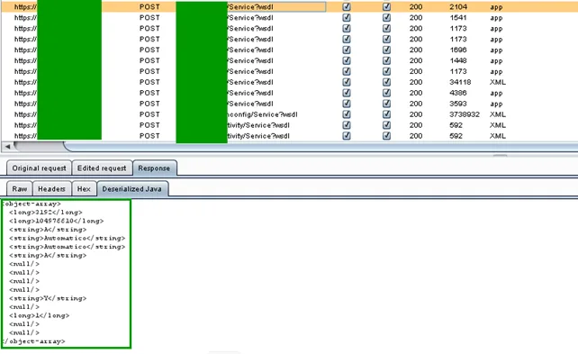Toggle right checkbox in the 4386 length row
Viewport: 578px width, 354px height.
click(387, 93)
